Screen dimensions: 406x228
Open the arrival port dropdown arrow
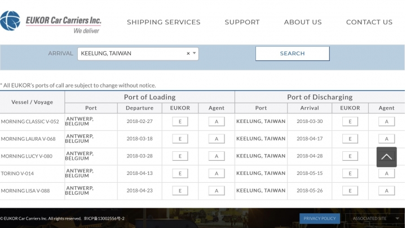194,53
